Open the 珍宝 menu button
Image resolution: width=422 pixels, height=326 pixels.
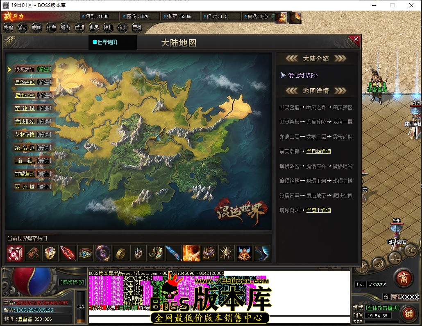(x=51, y=28)
